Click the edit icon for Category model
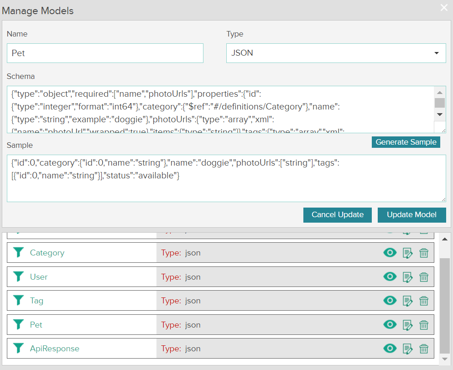This screenshot has height=370, width=453. click(407, 253)
